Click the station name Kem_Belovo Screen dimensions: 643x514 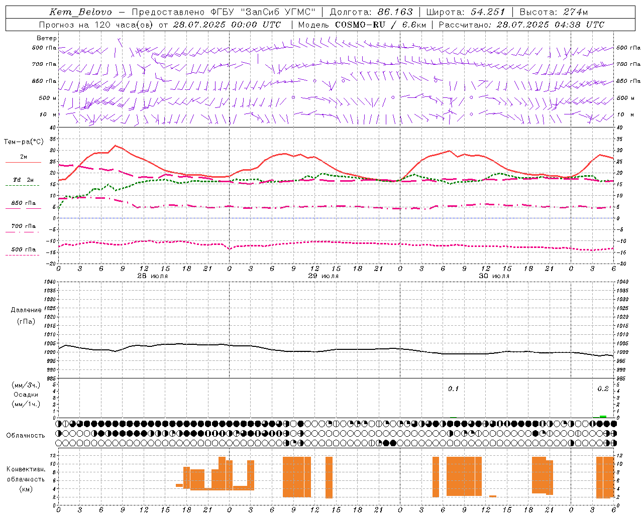click(81, 12)
